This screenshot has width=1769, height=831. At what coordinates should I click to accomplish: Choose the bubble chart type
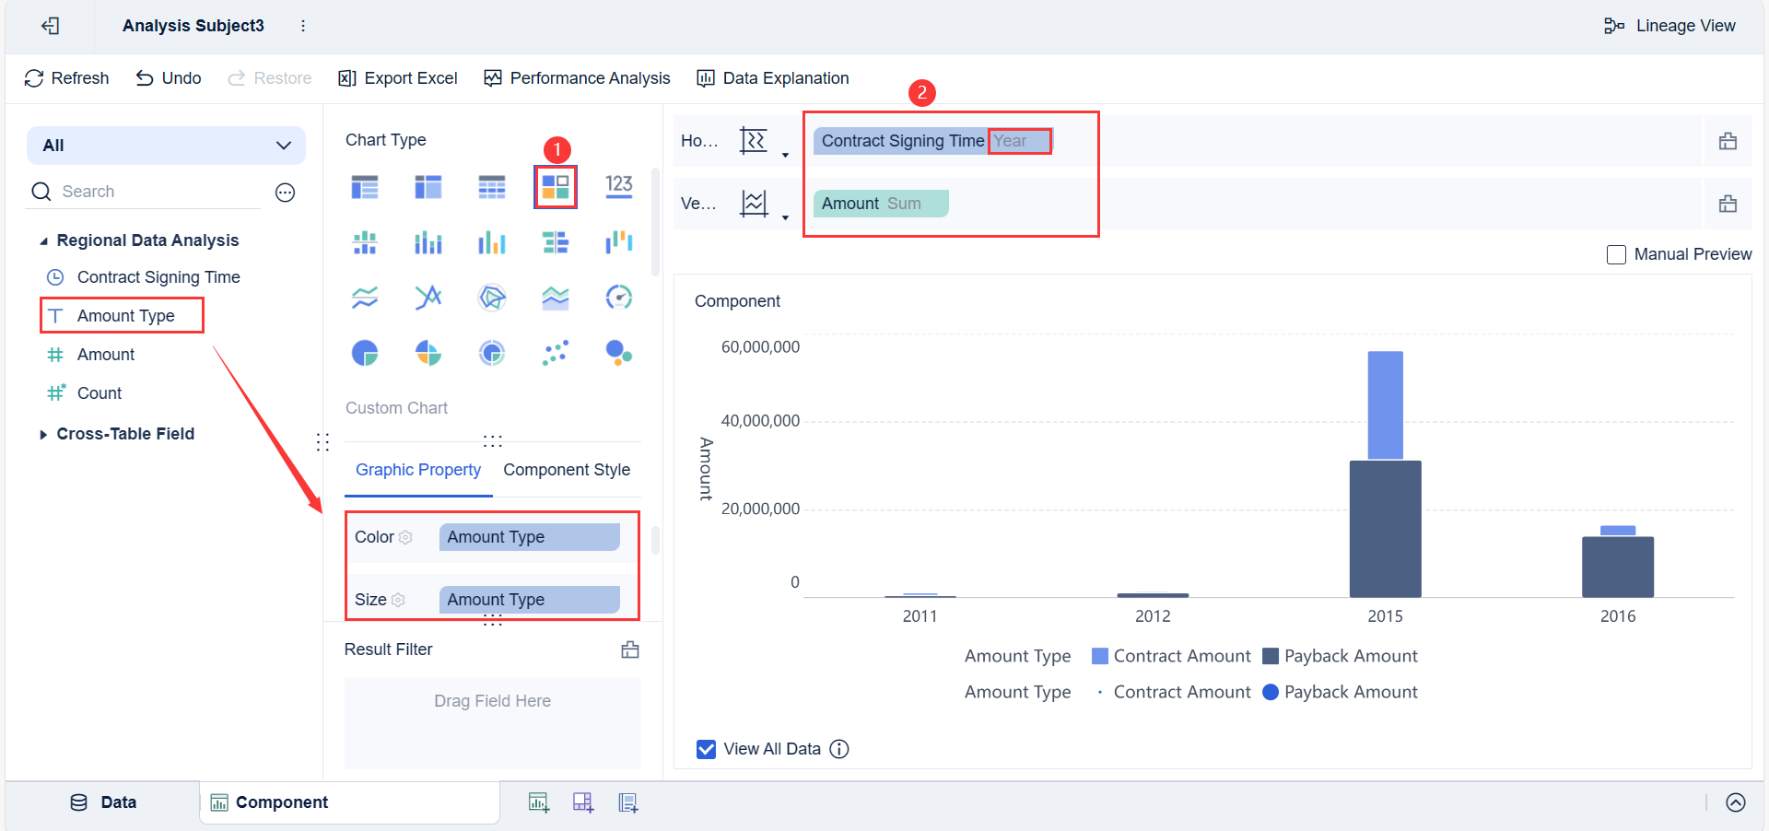point(619,353)
